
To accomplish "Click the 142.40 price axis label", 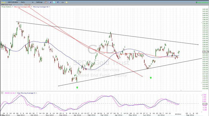I will [x=205, y=9].
